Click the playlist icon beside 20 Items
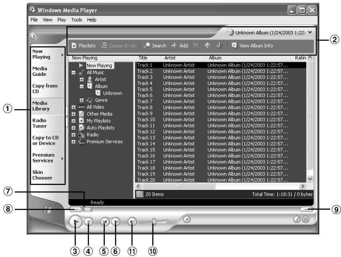The width and height of the screenshot is (341, 257). [140, 194]
